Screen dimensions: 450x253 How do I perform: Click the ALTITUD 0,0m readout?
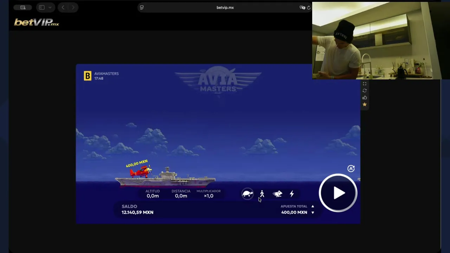coord(153,194)
